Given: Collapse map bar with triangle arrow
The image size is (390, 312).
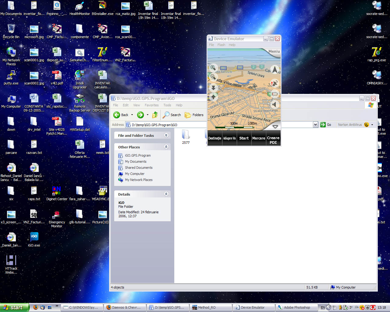Looking at the screenshot, I should 275,126.
